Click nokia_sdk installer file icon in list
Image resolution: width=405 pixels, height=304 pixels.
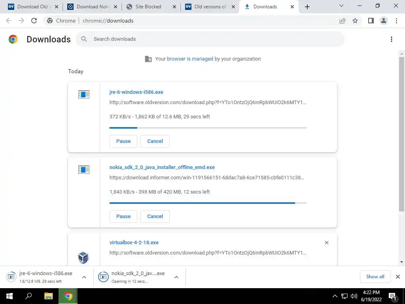click(84, 169)
